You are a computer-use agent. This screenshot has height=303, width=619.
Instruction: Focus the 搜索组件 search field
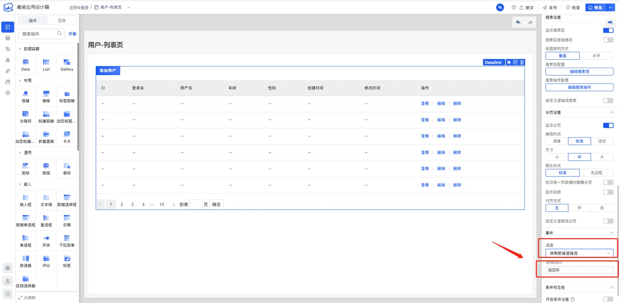[x=42, y=34]
